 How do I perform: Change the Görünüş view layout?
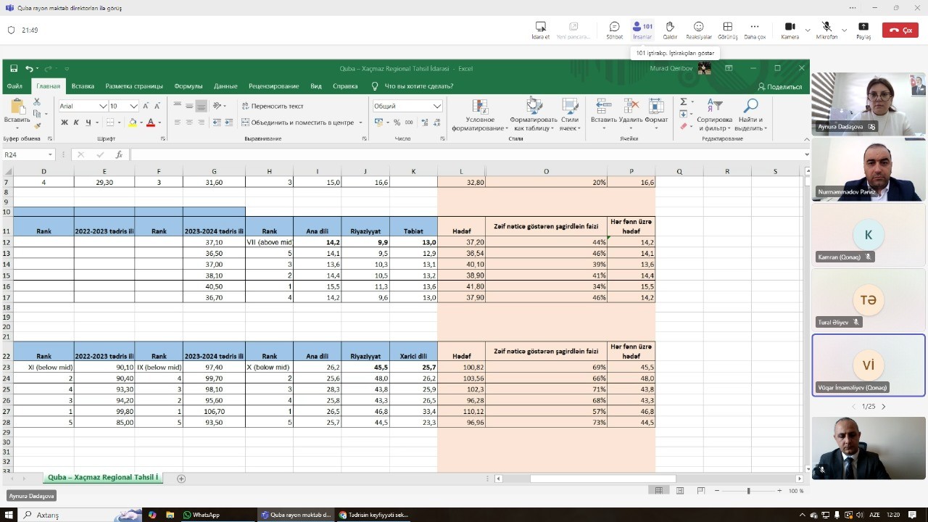pos(727,30)
